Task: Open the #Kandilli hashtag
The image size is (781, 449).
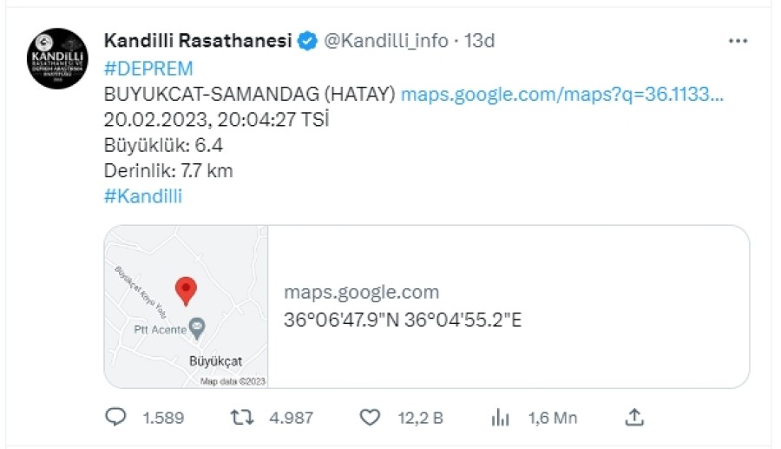Action: [143, 196]
